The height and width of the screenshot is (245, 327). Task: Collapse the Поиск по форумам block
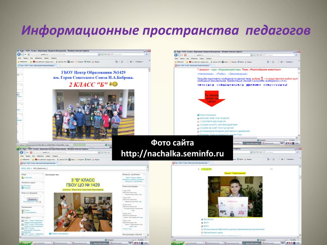[x=43, y=193]
